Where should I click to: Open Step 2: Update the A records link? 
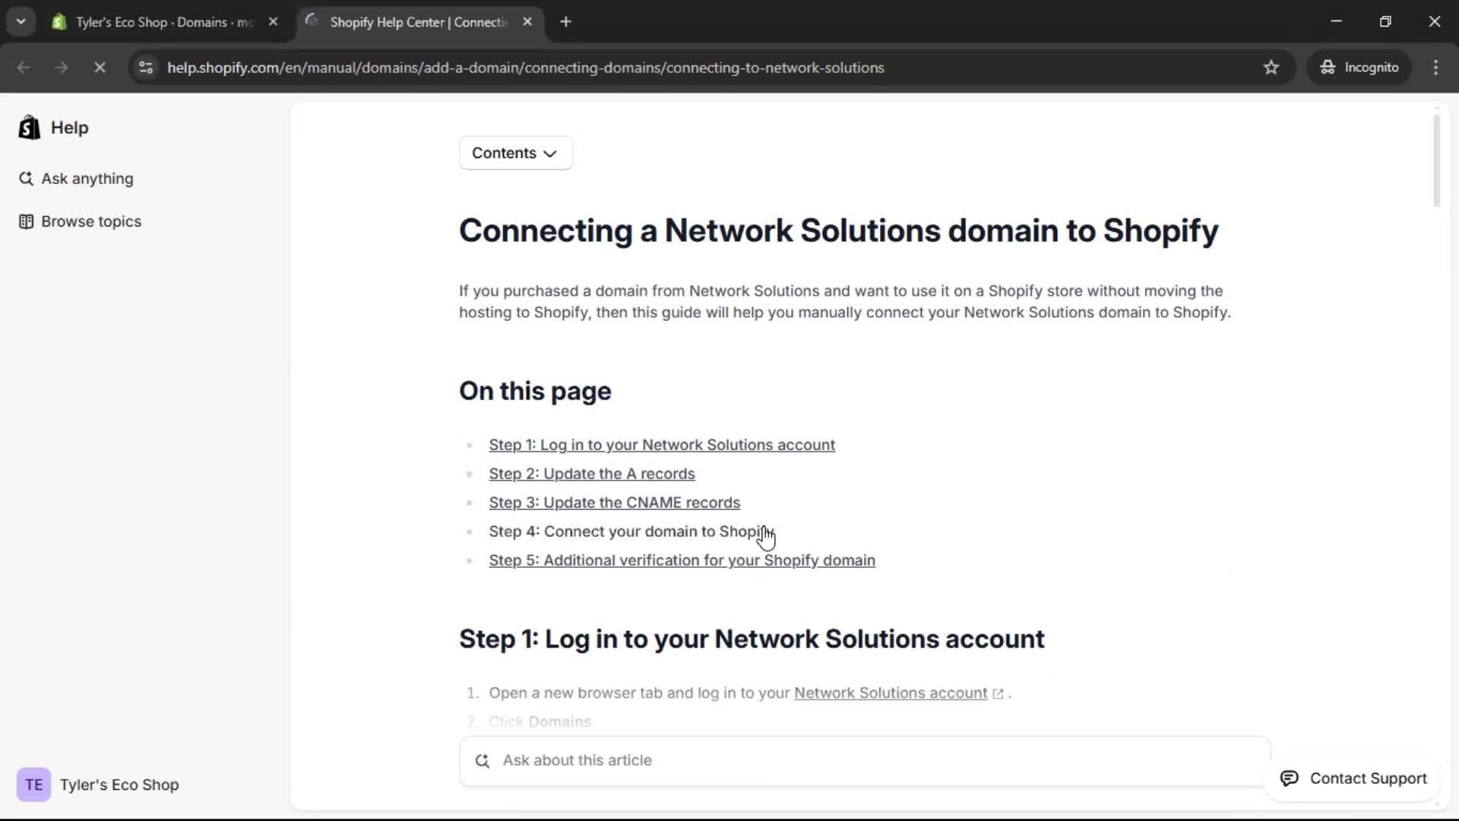[x=592, y=474]
